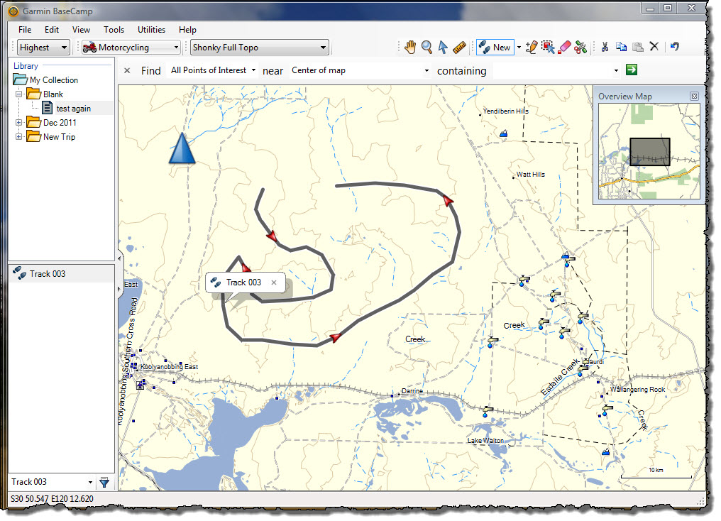Click the lower sidebar collapse arrow
The height and width of the screenshot is (521, 721).
(x=119, y=289)
